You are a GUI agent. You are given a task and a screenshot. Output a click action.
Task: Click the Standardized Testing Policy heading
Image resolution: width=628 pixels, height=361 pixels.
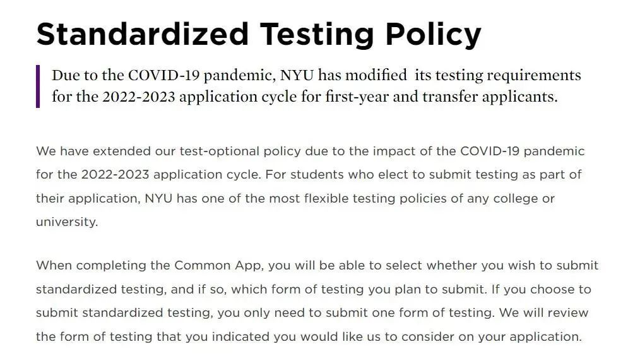[259, 35]
